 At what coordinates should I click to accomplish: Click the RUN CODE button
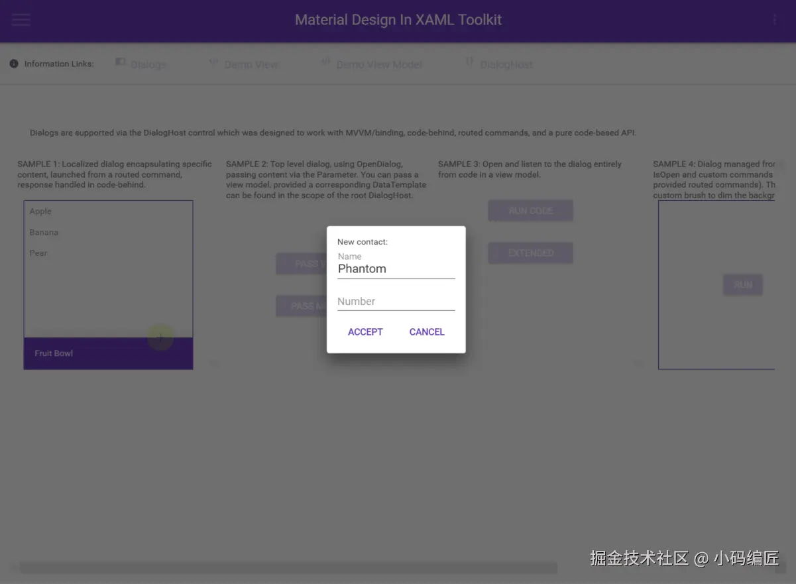[x=531, y=211]
